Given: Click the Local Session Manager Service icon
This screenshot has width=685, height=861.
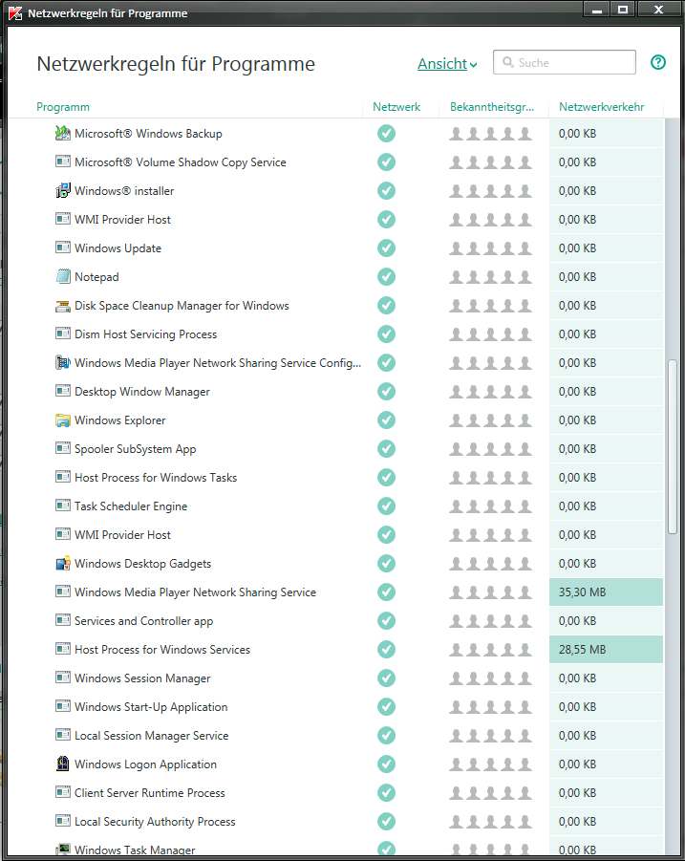Looking at the screenshot, I should (x=62, y=735).
